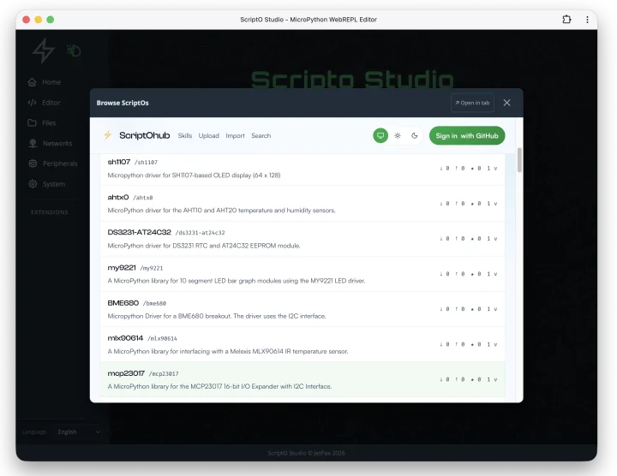
Task: Click the Peripherals chip icon
Action: click(x=33, y=164)
